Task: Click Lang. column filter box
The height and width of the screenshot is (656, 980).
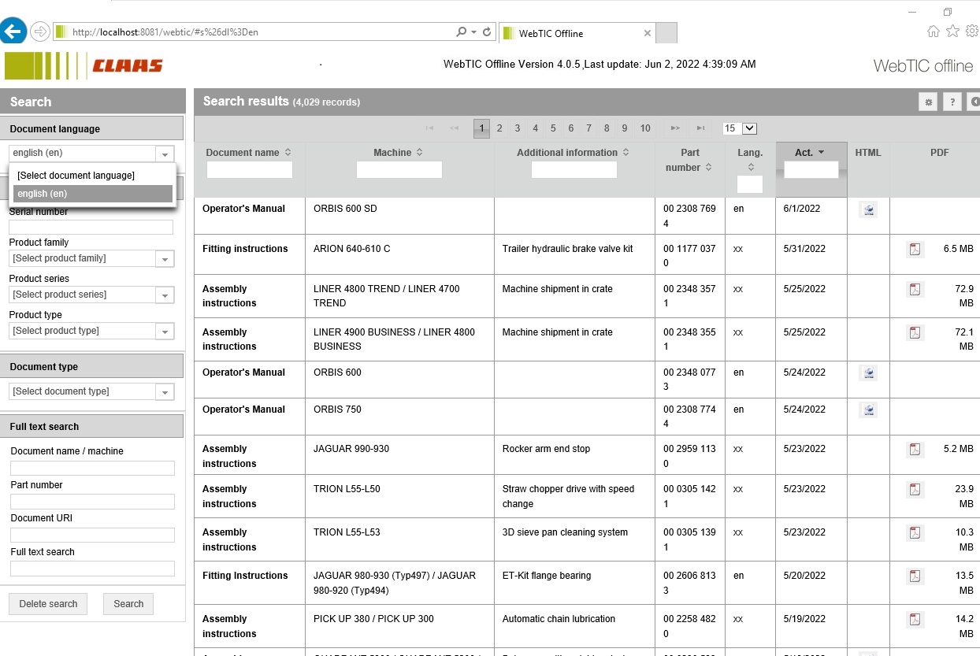Action: 750,184
